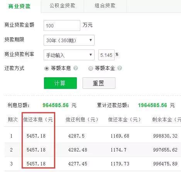The height and width of the screenshot is (172, 181).
Task: Click remaining principal 997655.62 cell
Action: [x=165, y=150]
